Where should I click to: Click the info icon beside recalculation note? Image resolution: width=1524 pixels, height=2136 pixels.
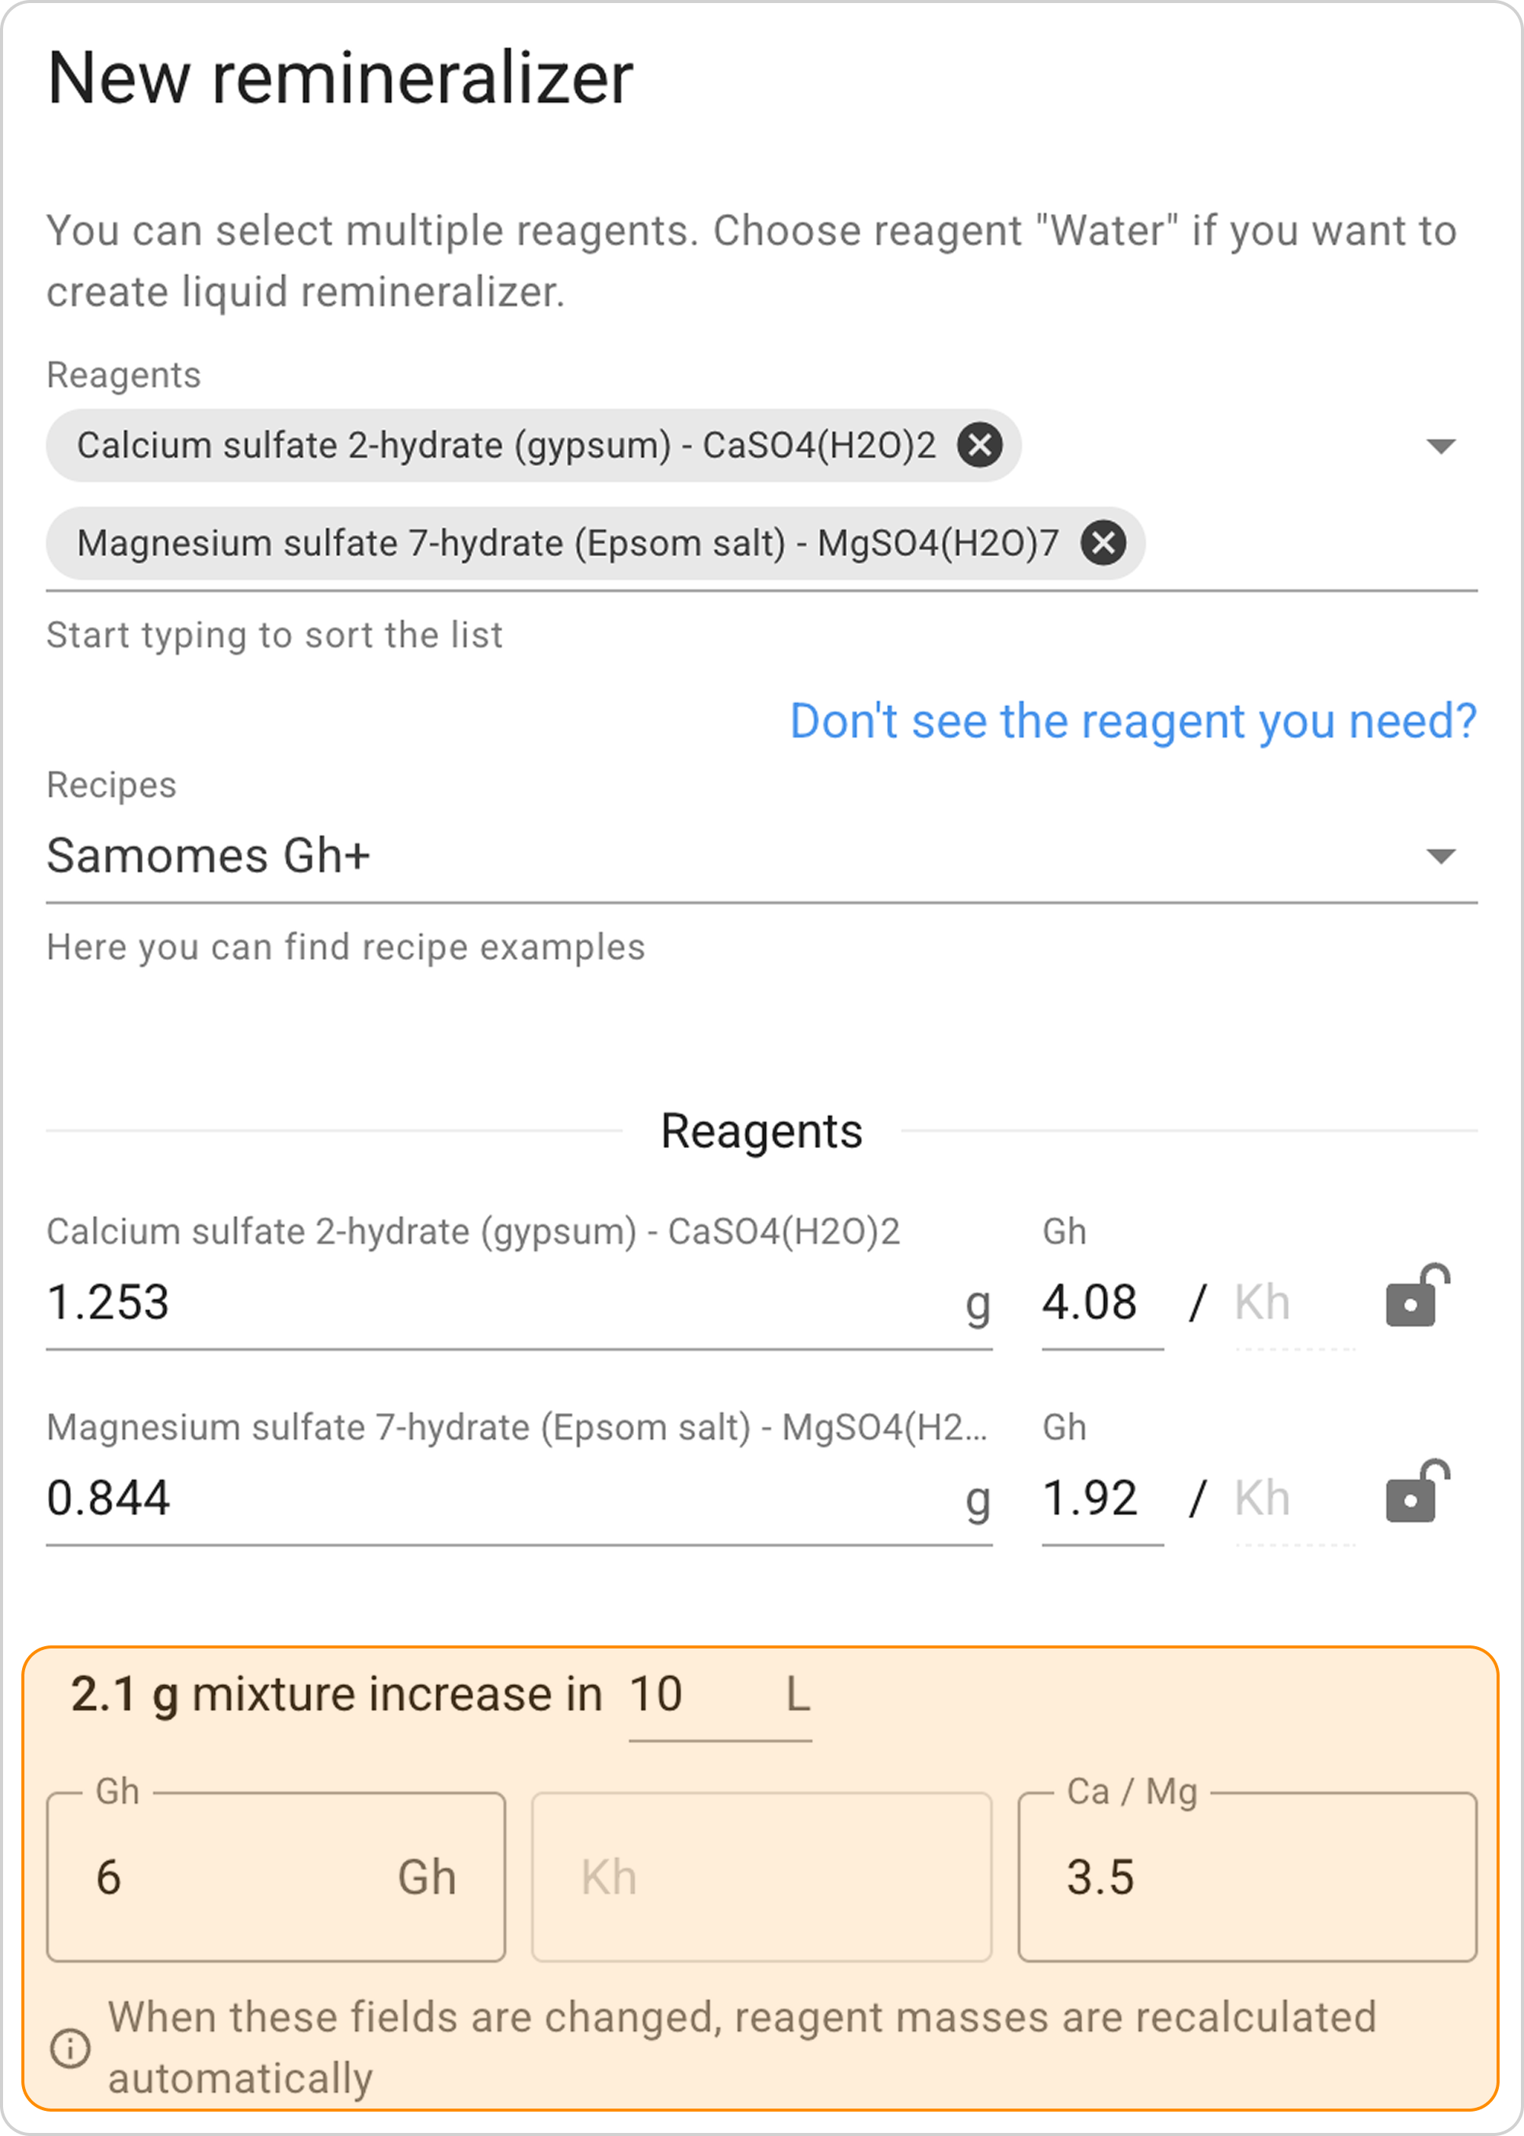[70, 2048]
